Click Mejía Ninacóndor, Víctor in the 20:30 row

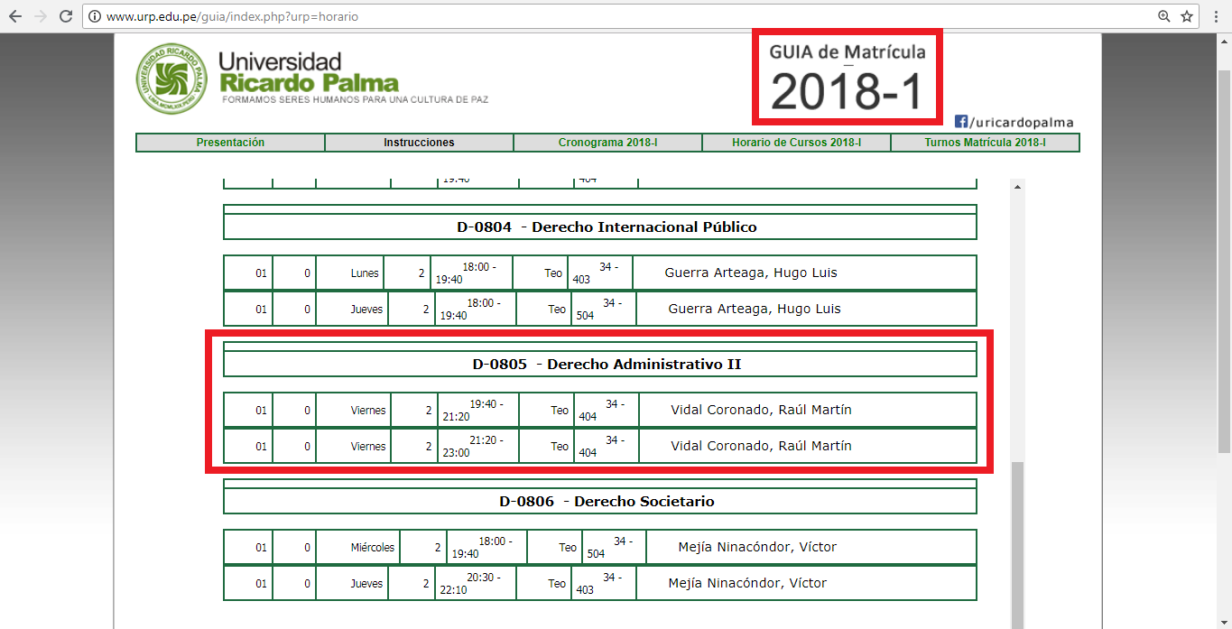pyautogui.click(x=747, y=583)
